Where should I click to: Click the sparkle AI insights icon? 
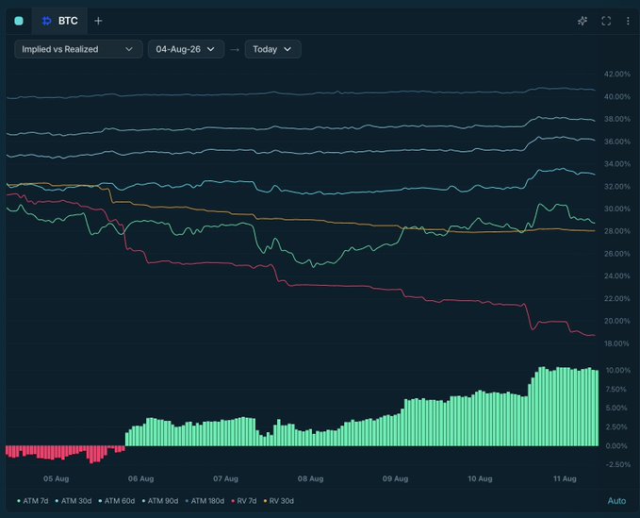click(x=583, y=21)
